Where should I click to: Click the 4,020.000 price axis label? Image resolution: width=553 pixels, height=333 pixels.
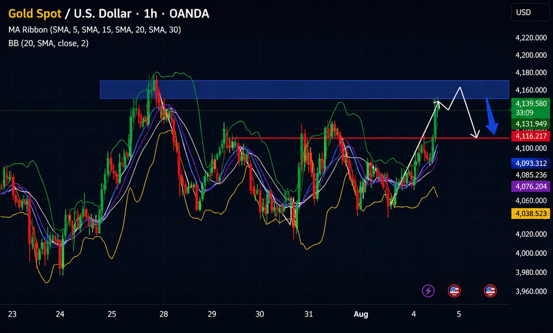point(531,235)
